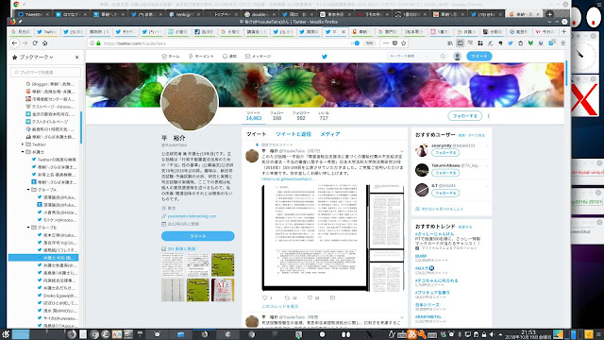Open the more options dots beside follow button

coord(489,115)
